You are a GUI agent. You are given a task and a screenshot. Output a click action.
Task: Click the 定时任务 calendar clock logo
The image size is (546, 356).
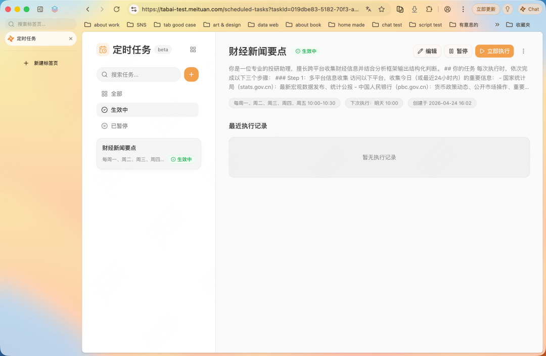click(x=103, y=50)
